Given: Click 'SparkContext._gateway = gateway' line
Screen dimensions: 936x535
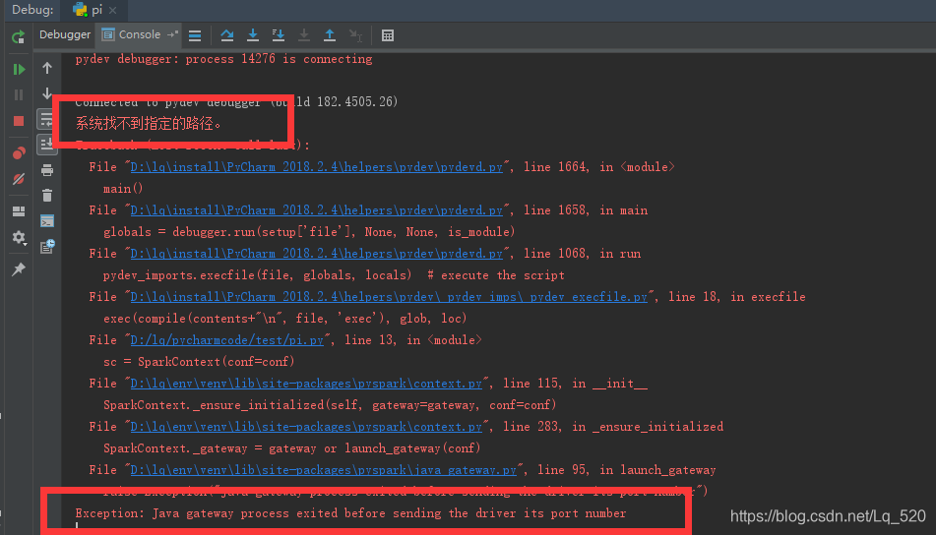Looking at the screenshot, I should [x=292, y=448].
